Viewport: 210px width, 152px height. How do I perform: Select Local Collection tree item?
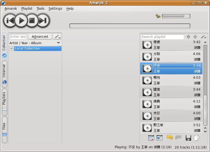pyautogui.click(x=38, y=49)
